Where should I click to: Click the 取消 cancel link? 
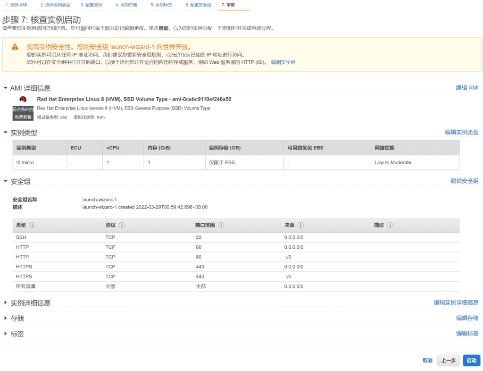427,360
